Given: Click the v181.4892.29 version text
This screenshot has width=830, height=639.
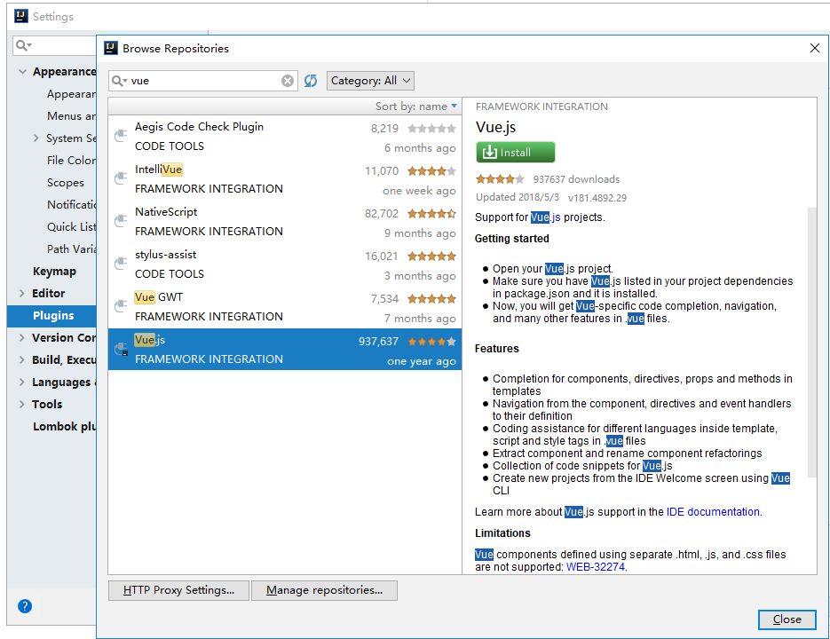Looking at the screenshot, I should pos(597,198).
